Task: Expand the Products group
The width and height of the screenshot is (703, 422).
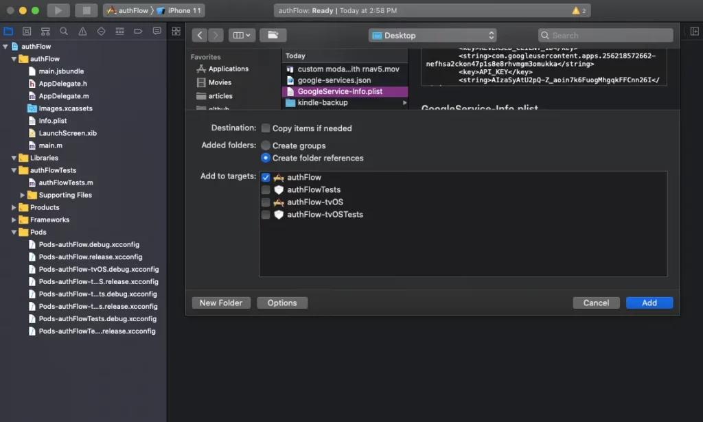Action: click(14, 207)
